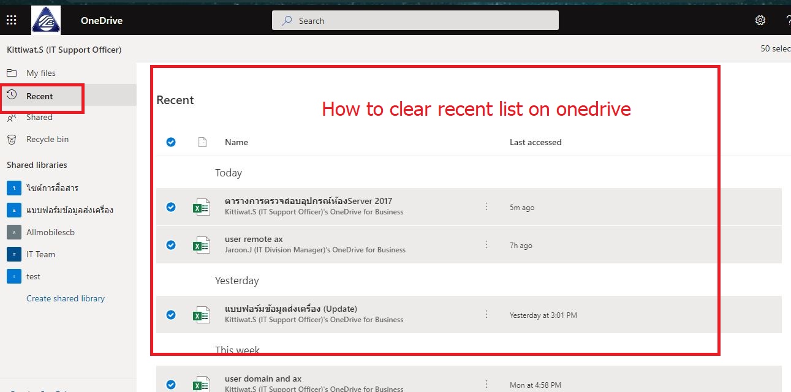Image resolution: width=791 pixels, height=392 pixels.
Task: Click the Allmobilescb library icon
Action: click(x=14, y=232)
